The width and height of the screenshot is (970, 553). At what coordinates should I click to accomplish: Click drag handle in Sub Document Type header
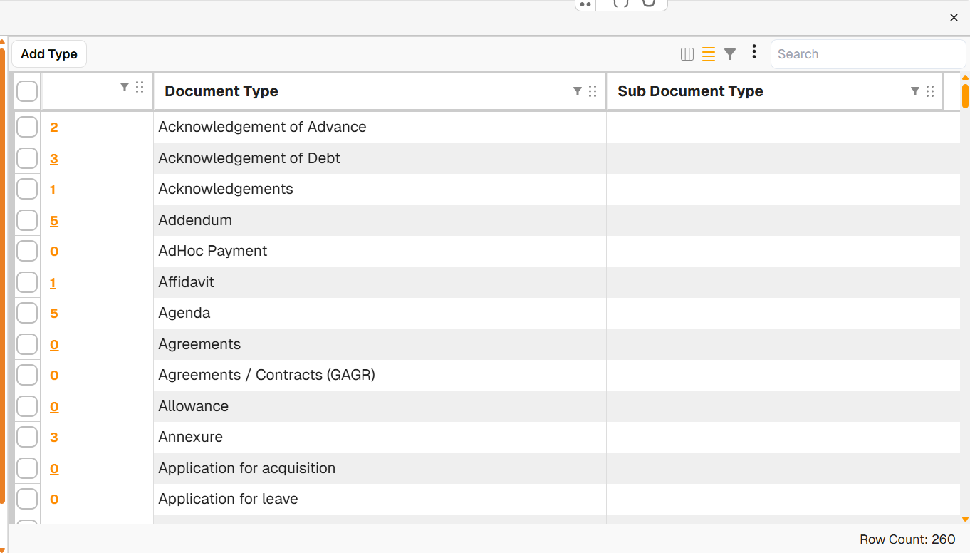(x=930, y=91)
